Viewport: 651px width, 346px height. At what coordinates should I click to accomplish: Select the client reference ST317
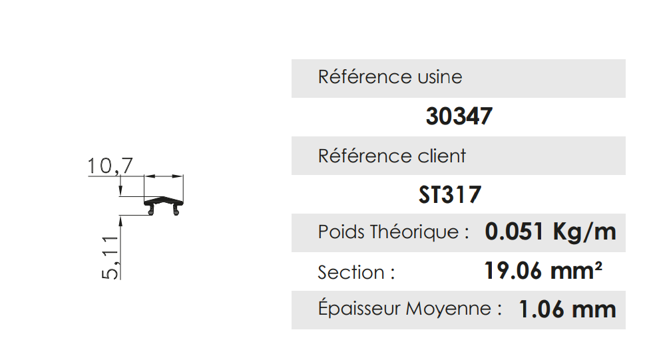tap(450, 195)
